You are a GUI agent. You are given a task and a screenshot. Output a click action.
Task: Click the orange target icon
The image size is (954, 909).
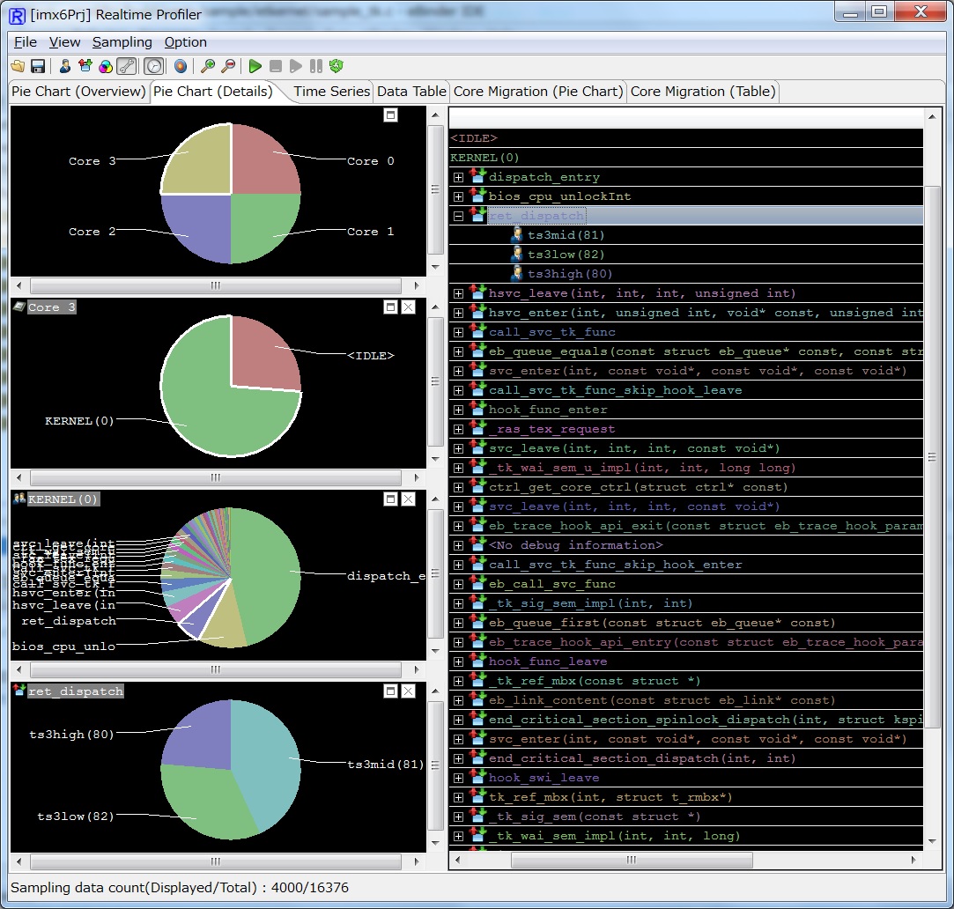point(181,66)
